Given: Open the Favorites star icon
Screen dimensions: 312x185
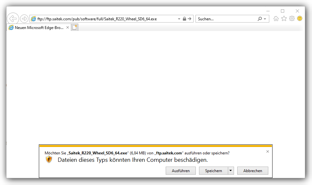Looking at the screenshot, I should pyautogui.click(x=284, y=19).
